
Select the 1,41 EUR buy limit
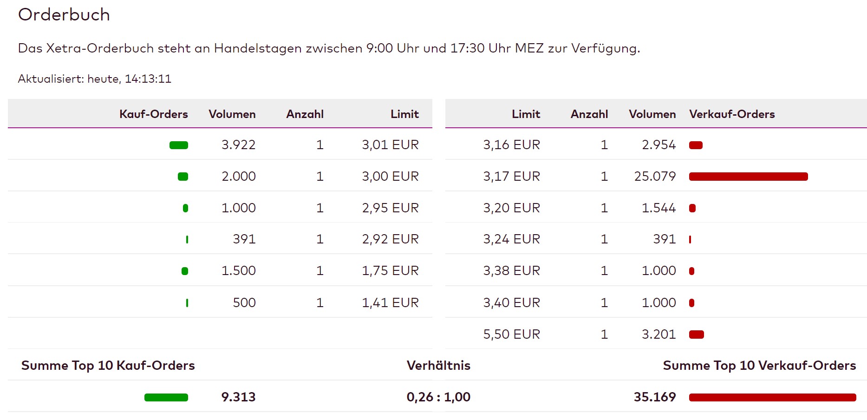390,303
